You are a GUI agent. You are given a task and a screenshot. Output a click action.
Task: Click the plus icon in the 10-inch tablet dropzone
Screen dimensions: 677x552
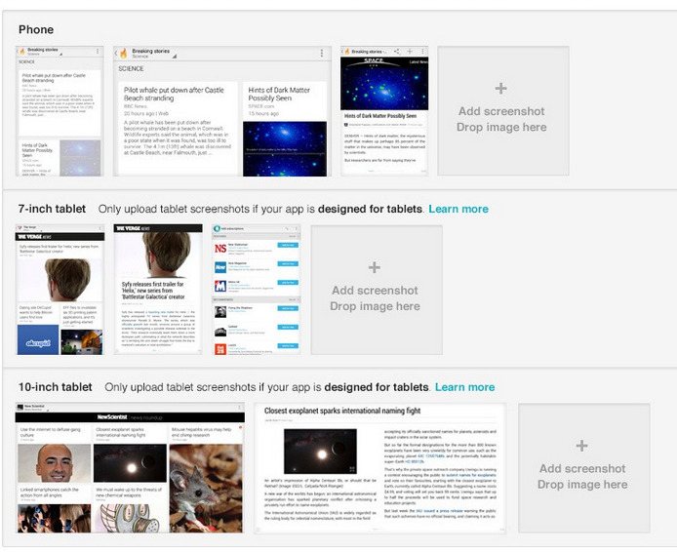tap(581, 446)
